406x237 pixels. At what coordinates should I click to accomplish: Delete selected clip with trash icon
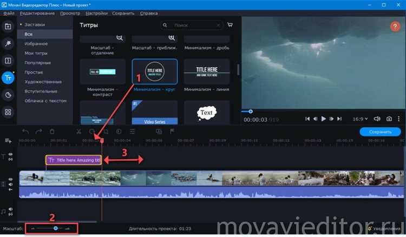[x=52, y=131]
